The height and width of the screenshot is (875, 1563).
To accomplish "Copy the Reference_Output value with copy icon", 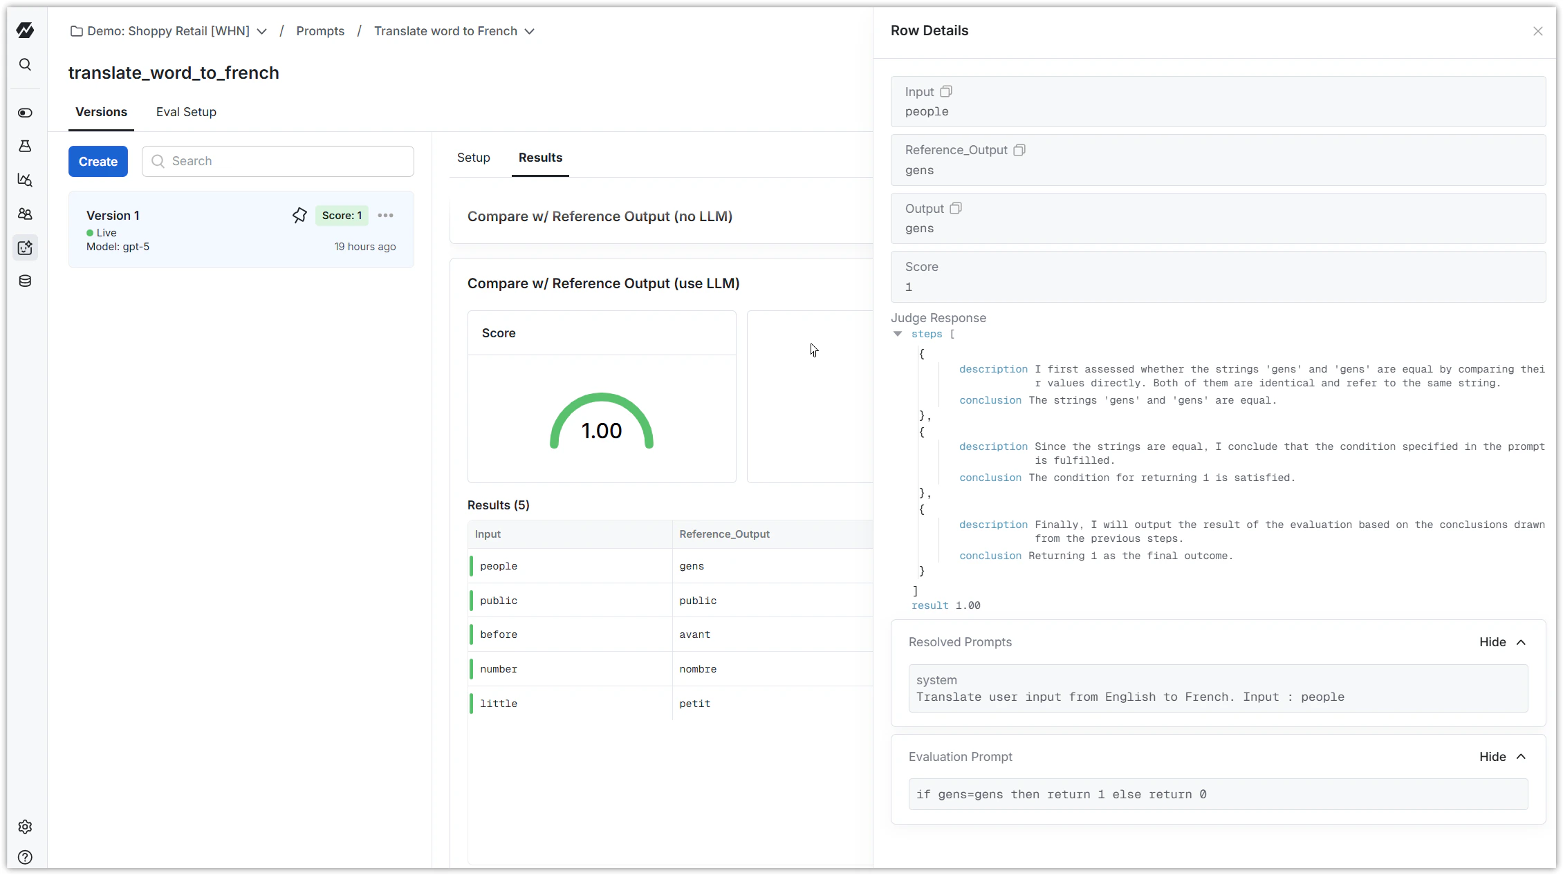I will tap(1019, 150).
